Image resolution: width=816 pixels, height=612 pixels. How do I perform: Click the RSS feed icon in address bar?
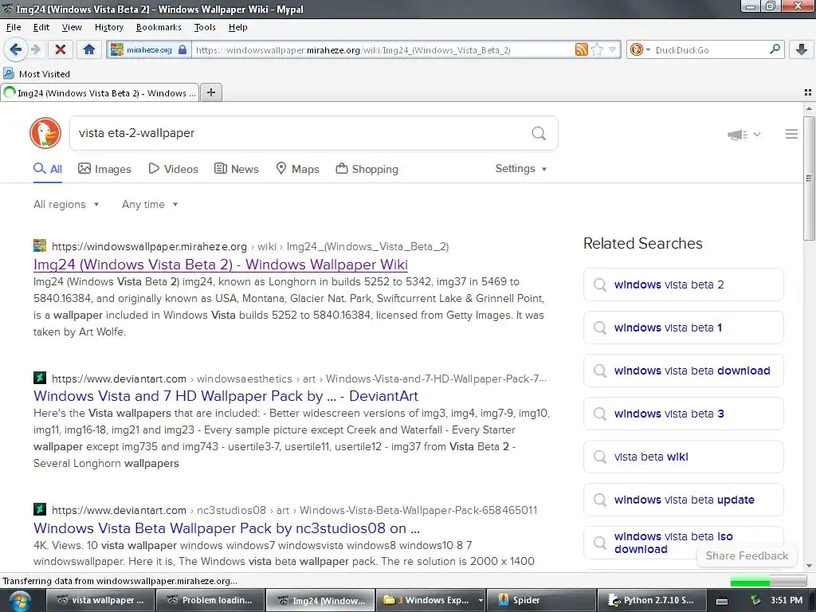coord(581,50)
